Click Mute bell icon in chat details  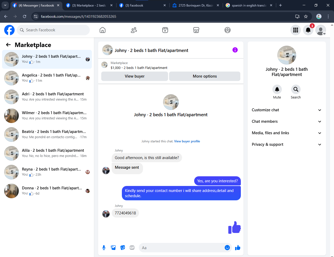pyautogui.click(x=277, y=89)
